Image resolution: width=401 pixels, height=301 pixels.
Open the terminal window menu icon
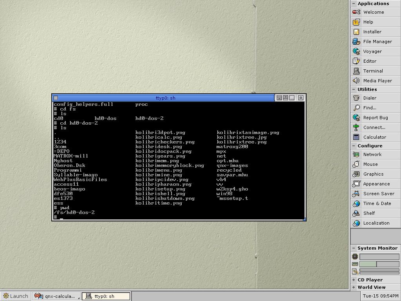coord(56,98)
